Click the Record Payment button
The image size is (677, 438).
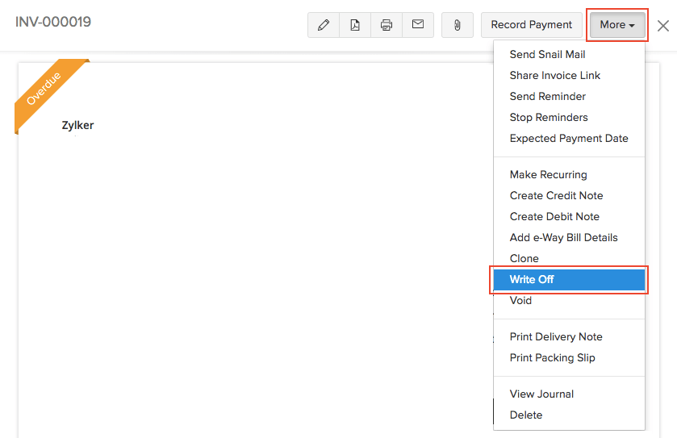532,25
